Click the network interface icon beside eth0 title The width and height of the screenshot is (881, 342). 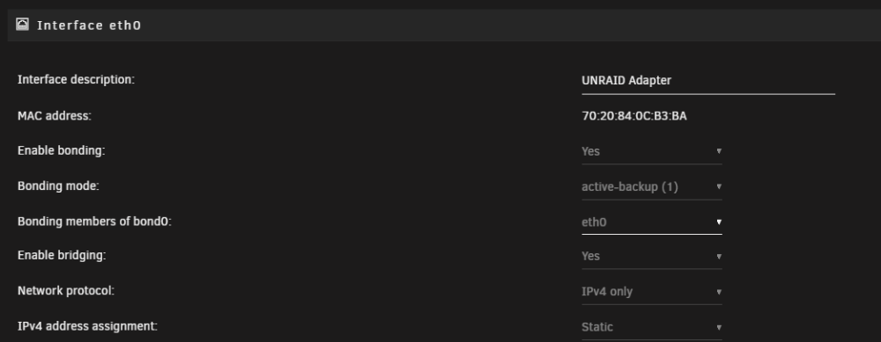23,25
